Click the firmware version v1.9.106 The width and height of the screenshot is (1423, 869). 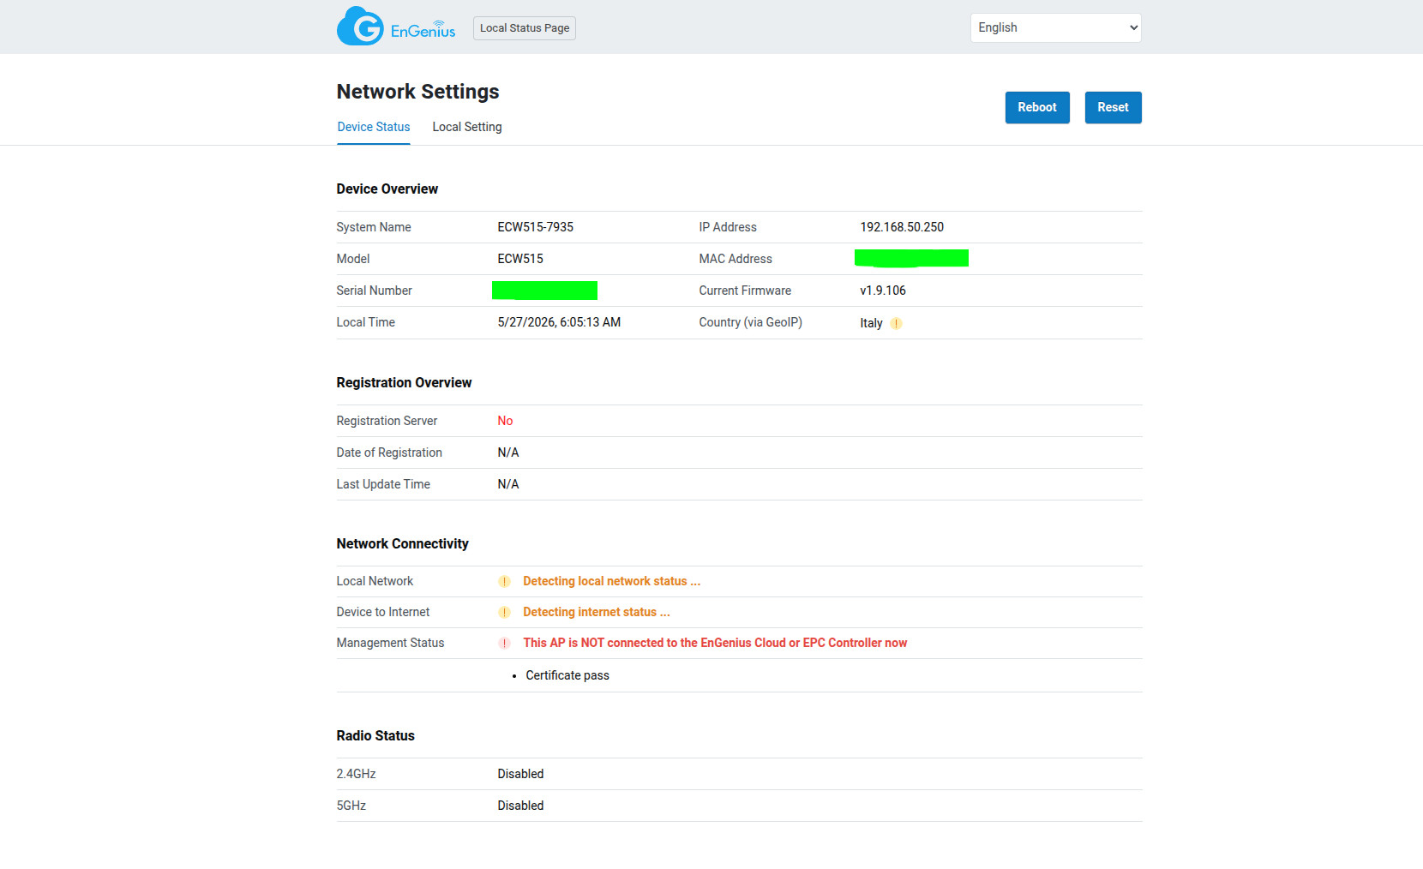pos(883,291)
